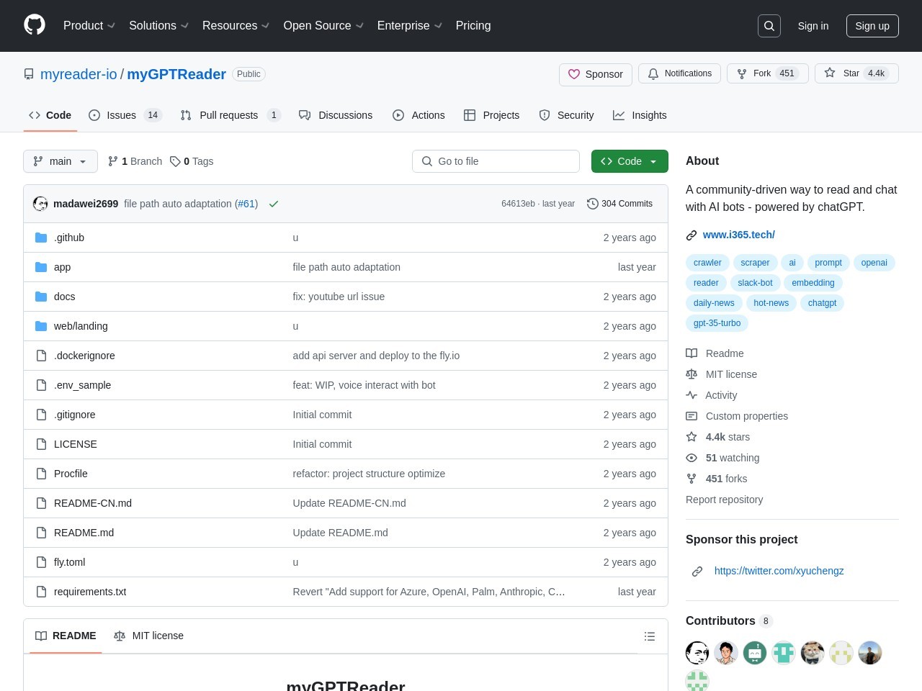The height and width of the screenshot is (691, 922).
Task: Switch to the Actions tab
Action: 419,115
